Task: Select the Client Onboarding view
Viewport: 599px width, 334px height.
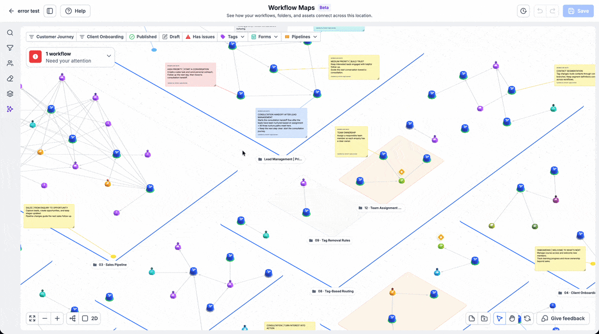Action: [101, 37]
